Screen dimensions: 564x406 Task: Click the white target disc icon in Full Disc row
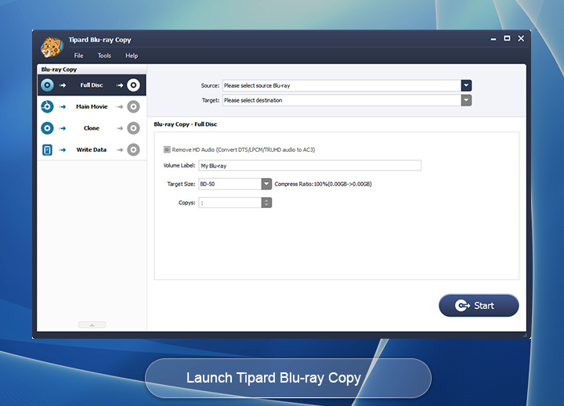click(134, 85)
